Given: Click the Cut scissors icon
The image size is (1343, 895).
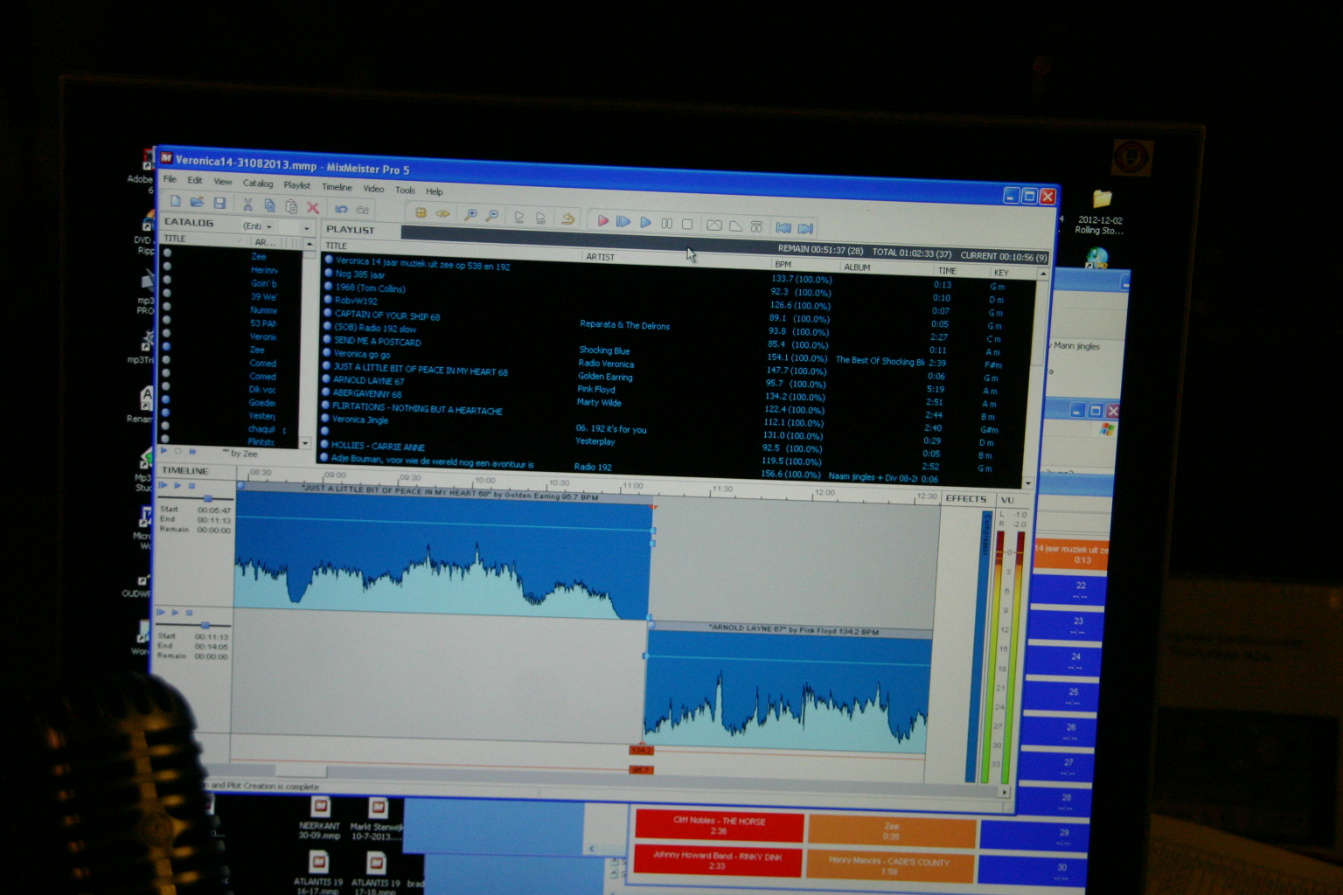Looking at the screenshot, I should [248, 205].
